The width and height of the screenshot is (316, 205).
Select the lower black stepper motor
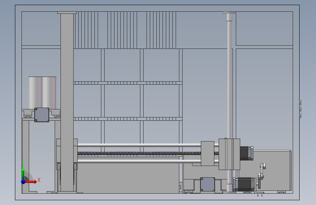click(x=243, y=184)
